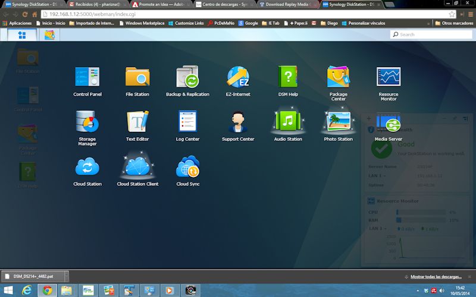Launch Package Center from the app grid

(338, 77)
